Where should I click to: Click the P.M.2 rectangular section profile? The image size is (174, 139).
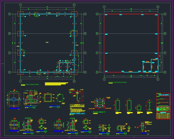coord(129,105)
